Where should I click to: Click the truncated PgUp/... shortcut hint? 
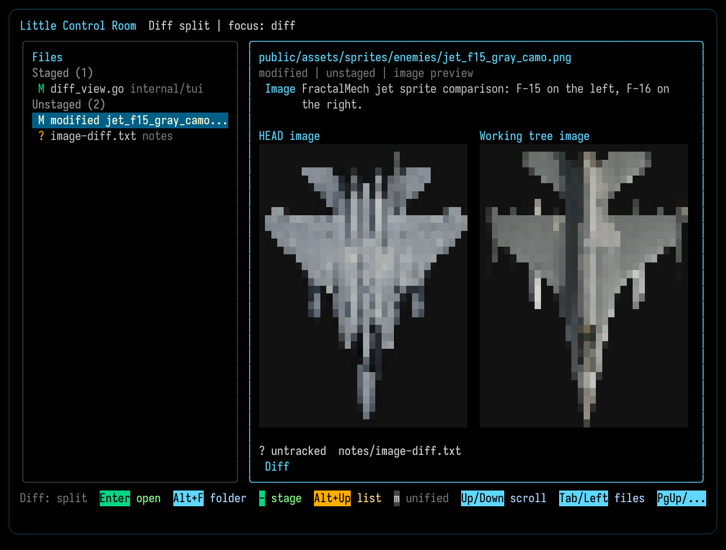[682, 498]
